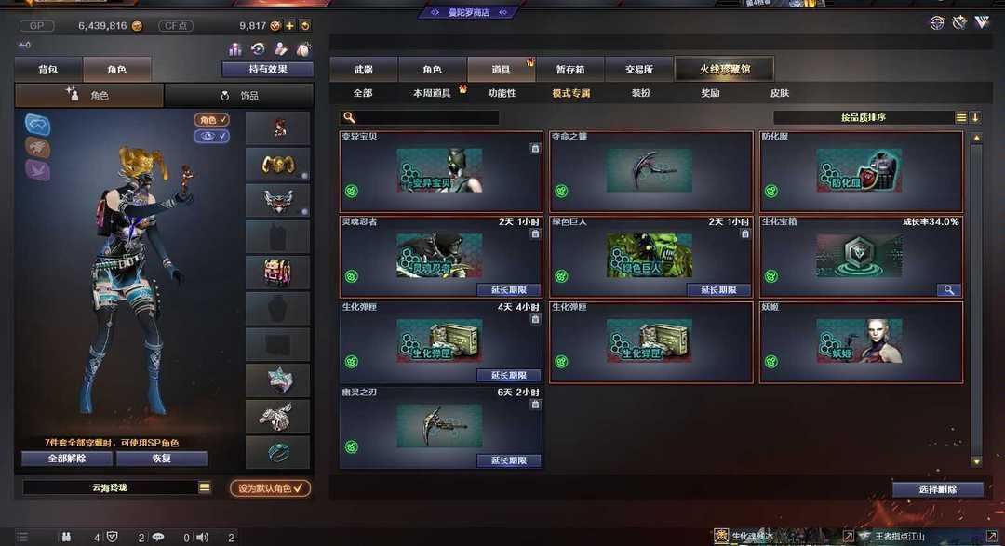
Task: Switch to the 武器 tab
Action: point(364,69)
